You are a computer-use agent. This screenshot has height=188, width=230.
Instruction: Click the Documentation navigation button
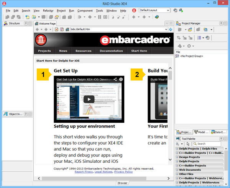[111, 51]
